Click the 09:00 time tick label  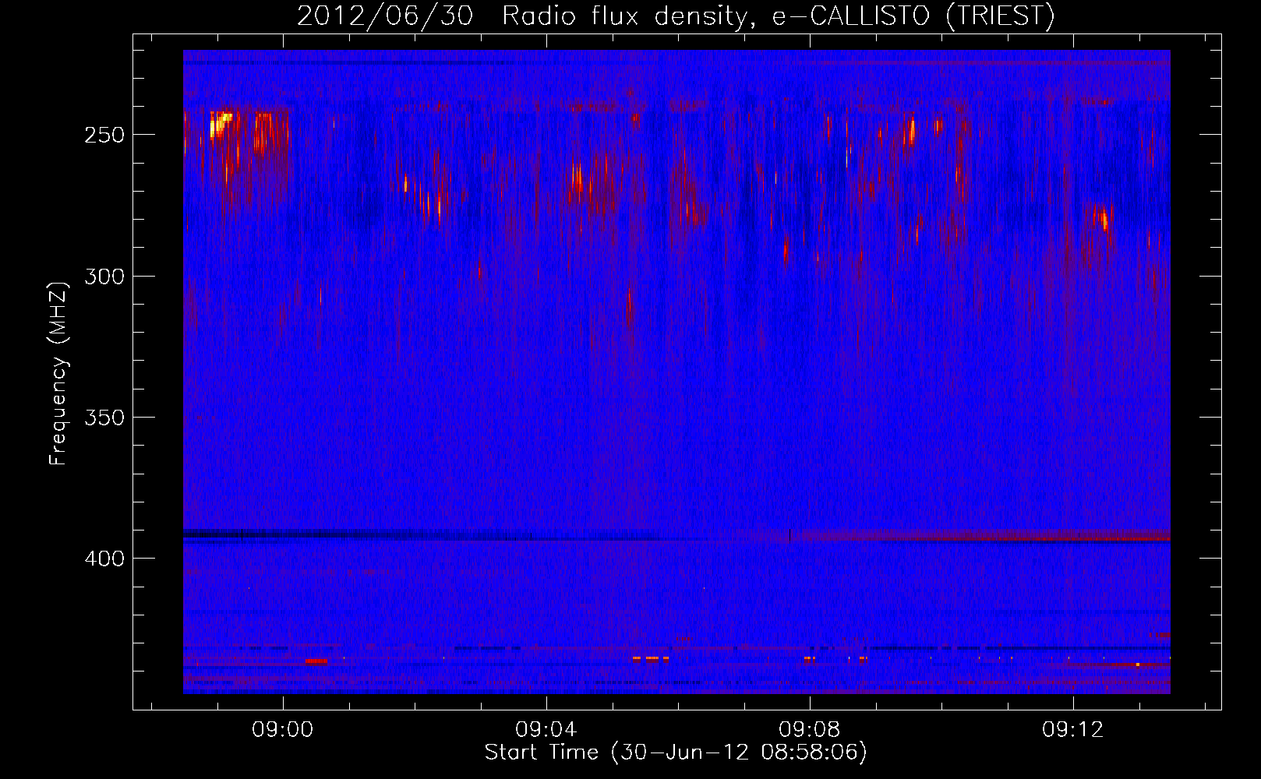282,730
